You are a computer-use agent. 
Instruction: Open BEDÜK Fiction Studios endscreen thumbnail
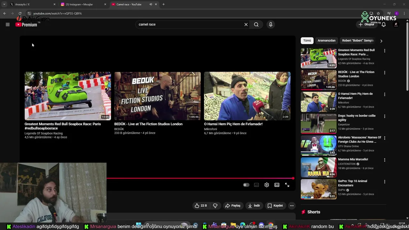point(158,96)
